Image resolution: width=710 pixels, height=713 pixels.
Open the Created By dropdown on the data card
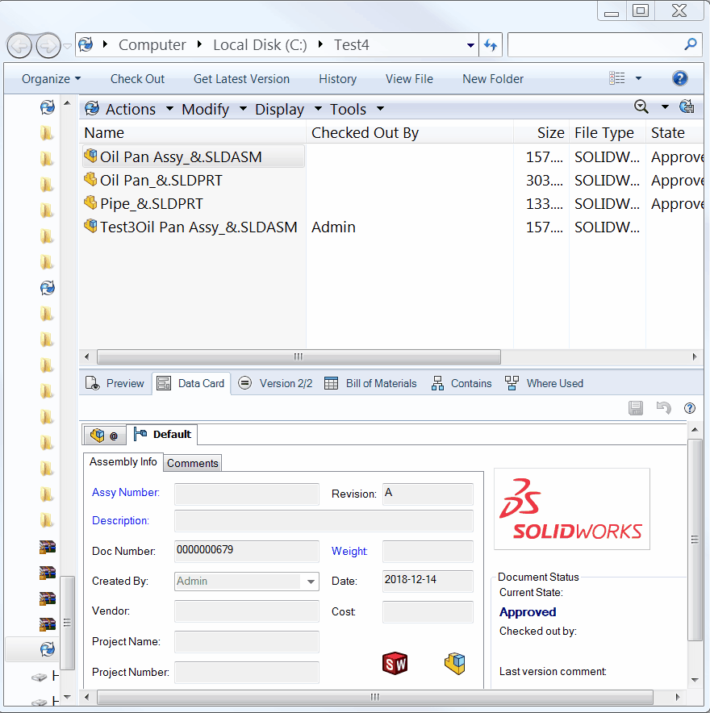pyautogui.click(x=311, y=581)
